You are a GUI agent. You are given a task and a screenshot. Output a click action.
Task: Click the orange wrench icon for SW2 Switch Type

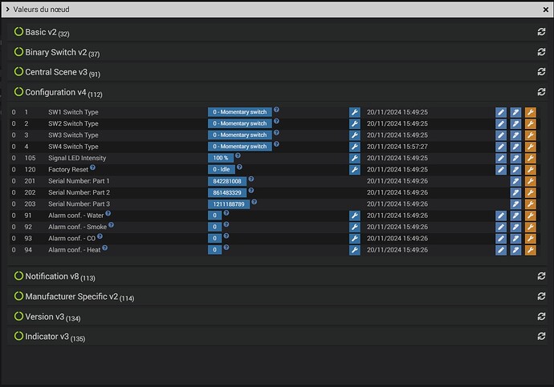pos(531,123)
